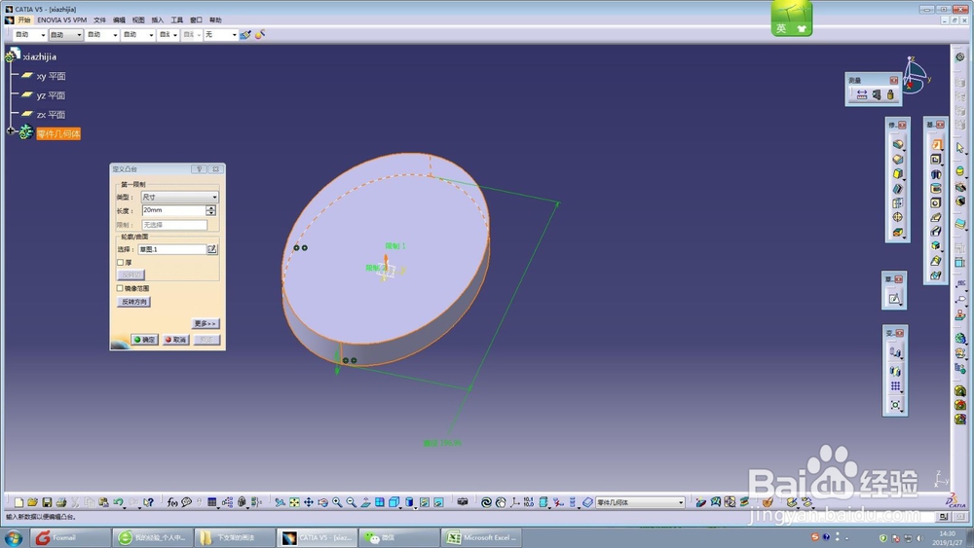Open the 零件几何体 combo box in bottom toolbar

640,502
